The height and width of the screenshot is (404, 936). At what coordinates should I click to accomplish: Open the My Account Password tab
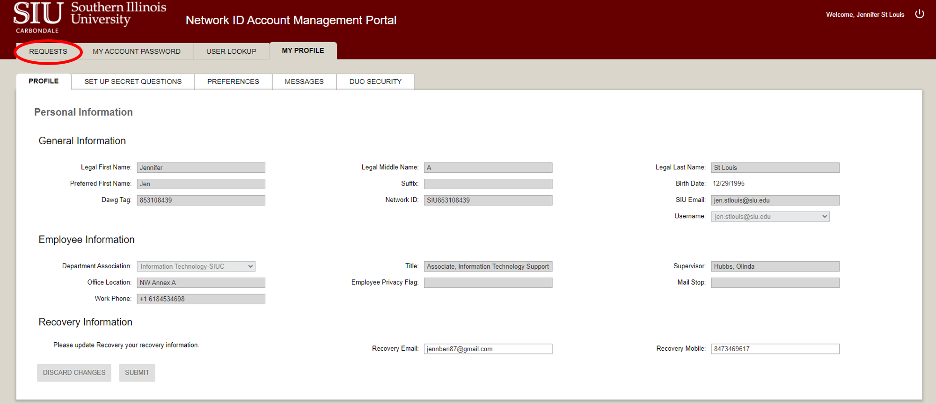pos(137,51)
